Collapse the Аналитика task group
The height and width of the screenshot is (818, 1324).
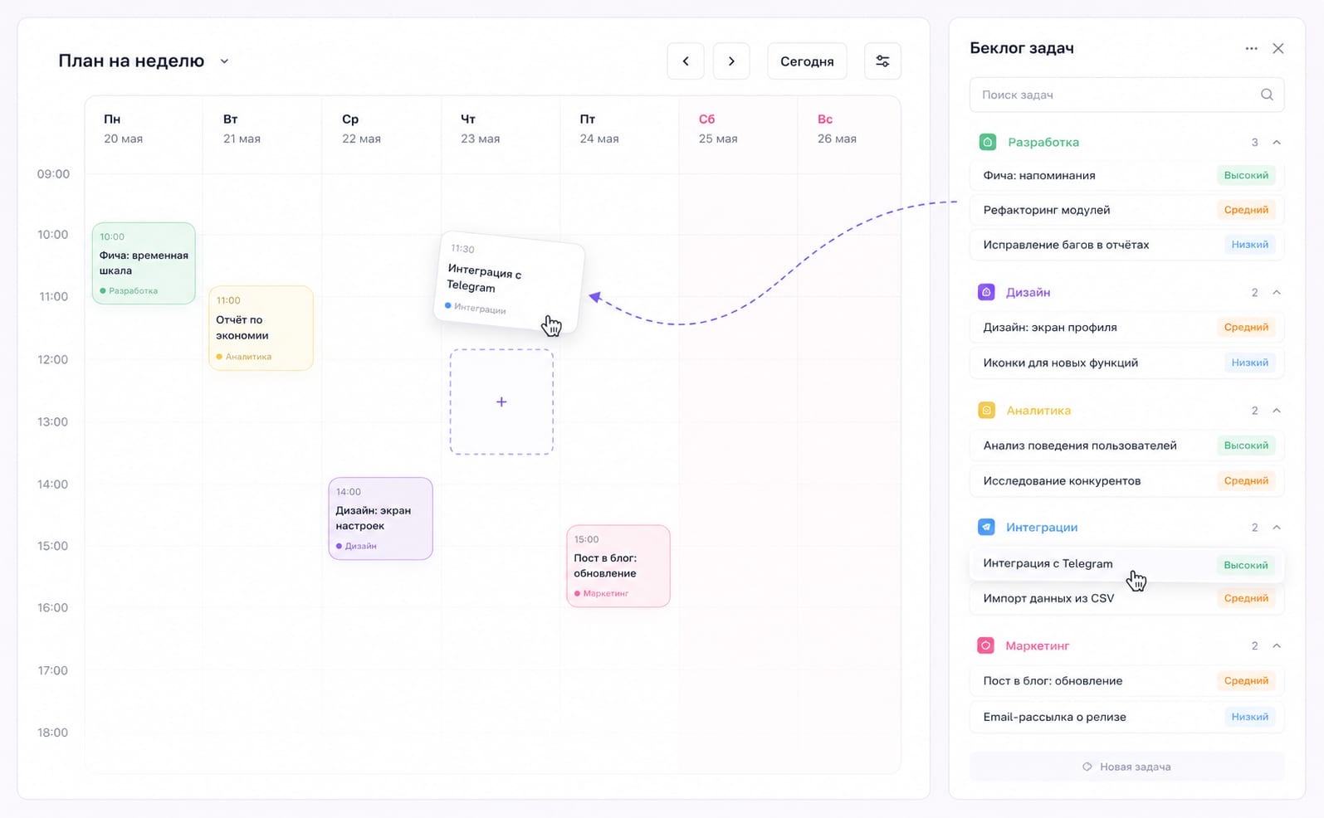(1277, 411)
